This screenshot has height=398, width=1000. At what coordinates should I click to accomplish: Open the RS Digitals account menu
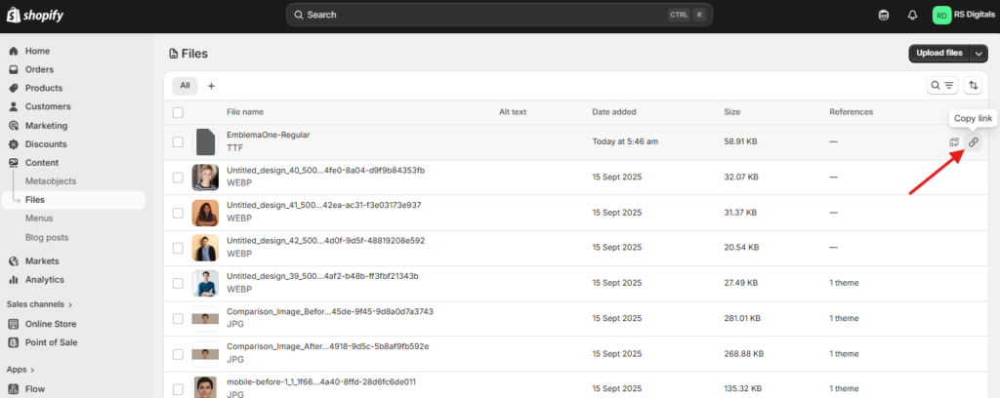pyautogui.click(x=961, y=15)
